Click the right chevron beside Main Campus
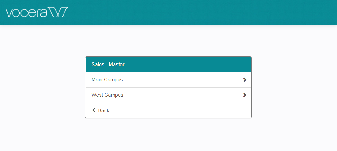Viewport: 337px width, 151px height. coord(245,80)
